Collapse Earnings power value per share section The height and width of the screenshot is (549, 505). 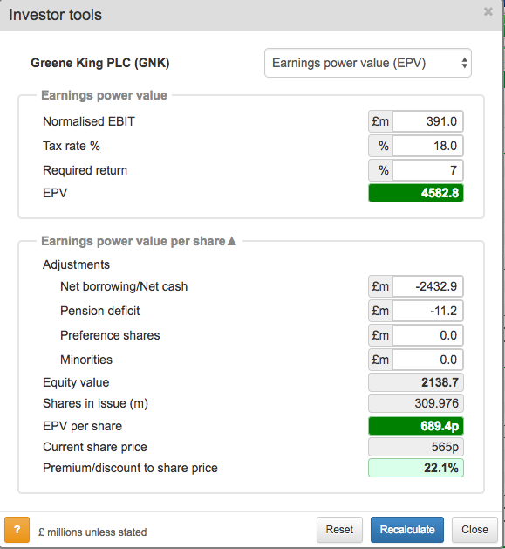point(232,241)
